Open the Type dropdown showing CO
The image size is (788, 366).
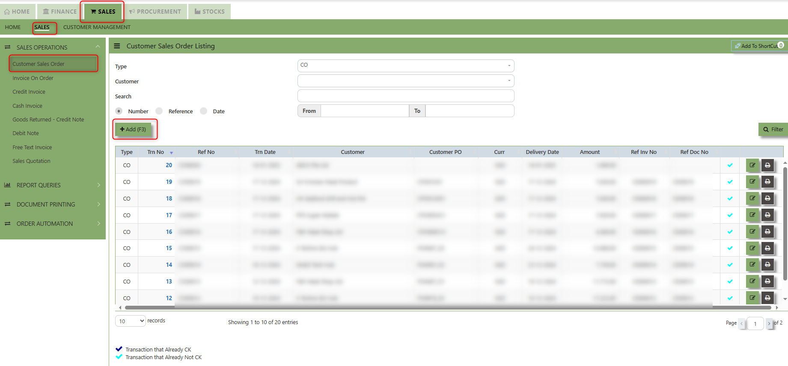(x=406, y=65)
